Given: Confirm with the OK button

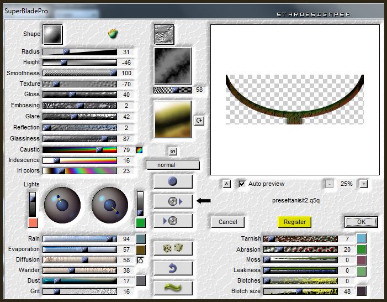Looking at the screenshot, I should click(x=361, y=222).
